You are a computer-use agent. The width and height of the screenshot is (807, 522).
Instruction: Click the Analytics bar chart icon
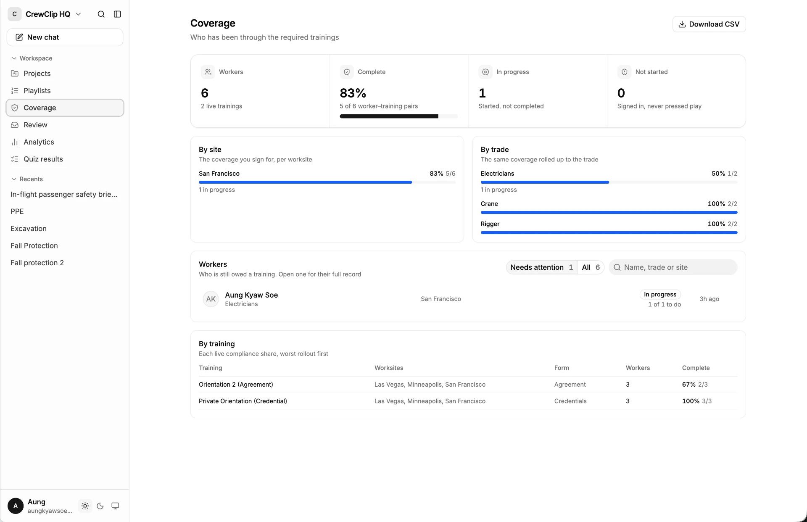point(15,142)
